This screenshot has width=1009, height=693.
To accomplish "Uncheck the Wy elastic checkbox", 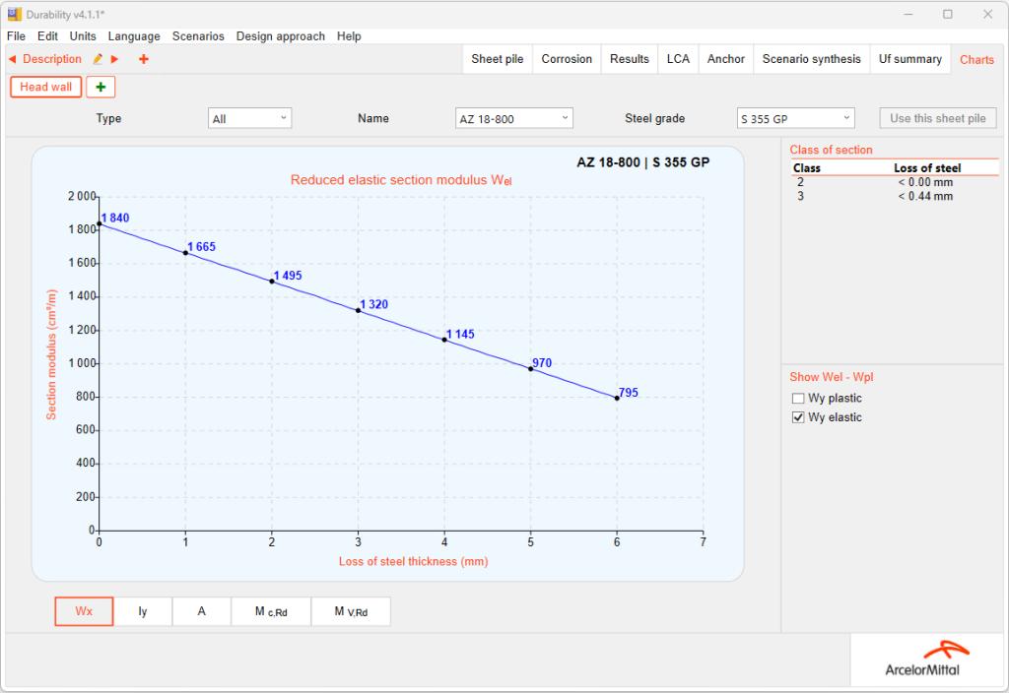I will (798, 417).
